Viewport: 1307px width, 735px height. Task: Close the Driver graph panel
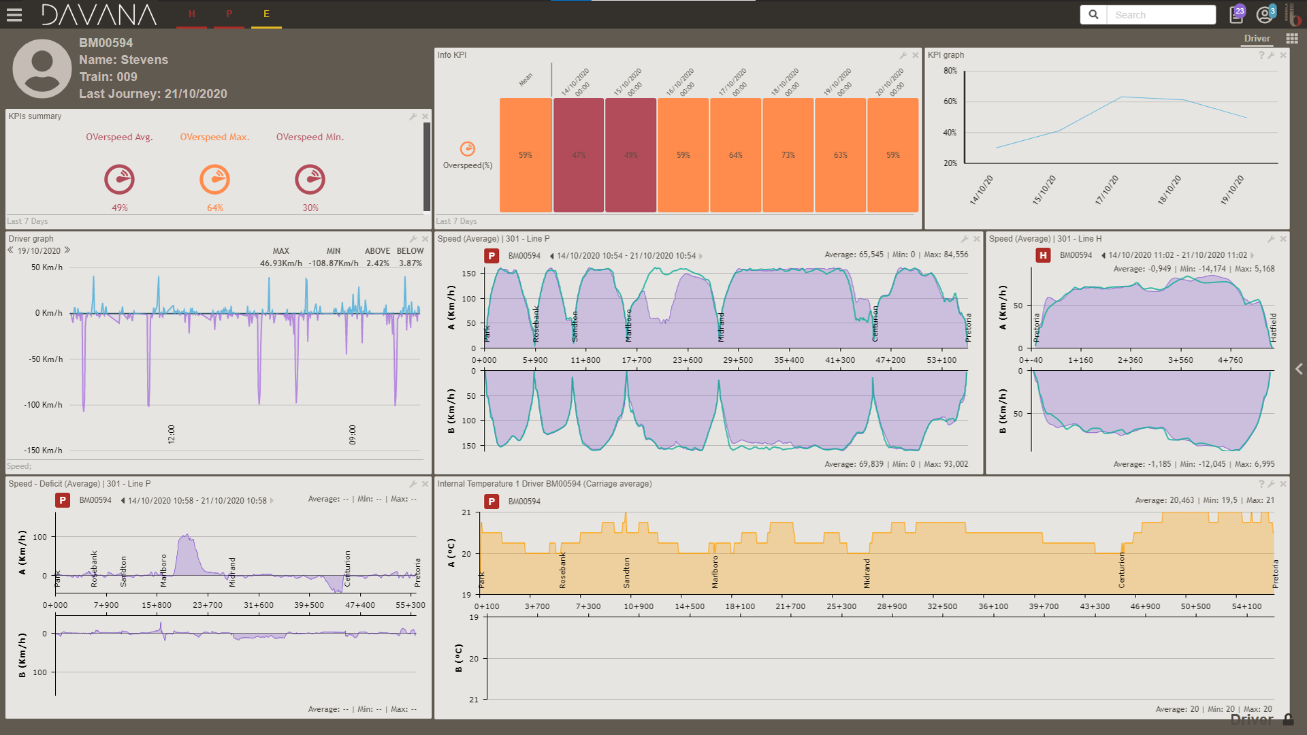pyautogui.click(x=425, y=239)
